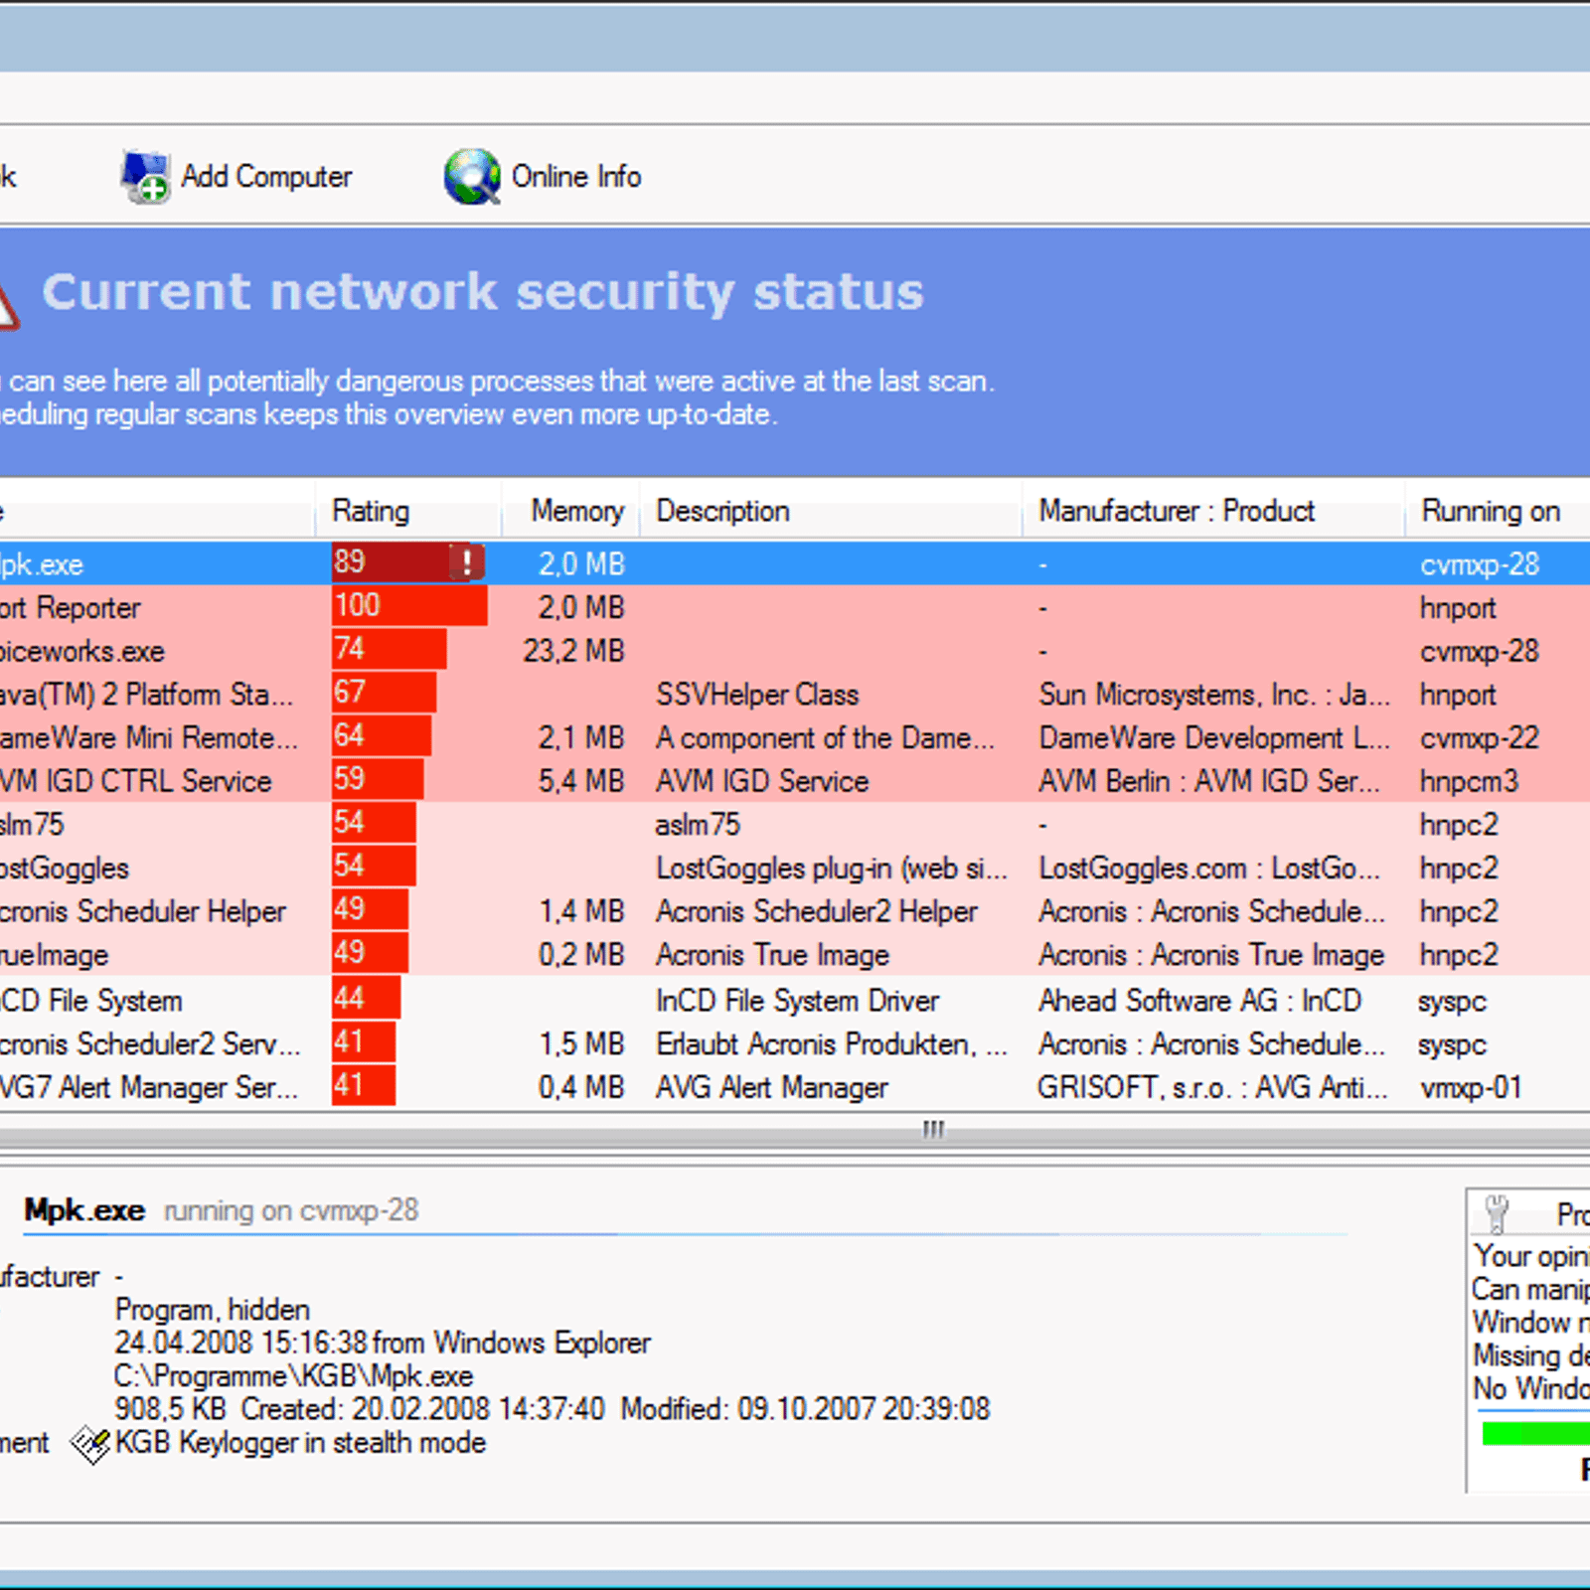Image resolution: width=1590 pixels, height=1590 pixels.
Task: Open Online Info globe icon
Action: click(472, 177)
